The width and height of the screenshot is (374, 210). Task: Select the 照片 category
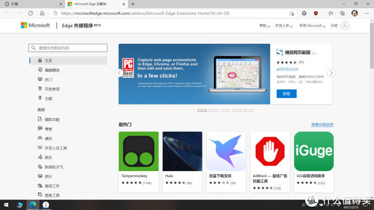(x=45, y=177)
